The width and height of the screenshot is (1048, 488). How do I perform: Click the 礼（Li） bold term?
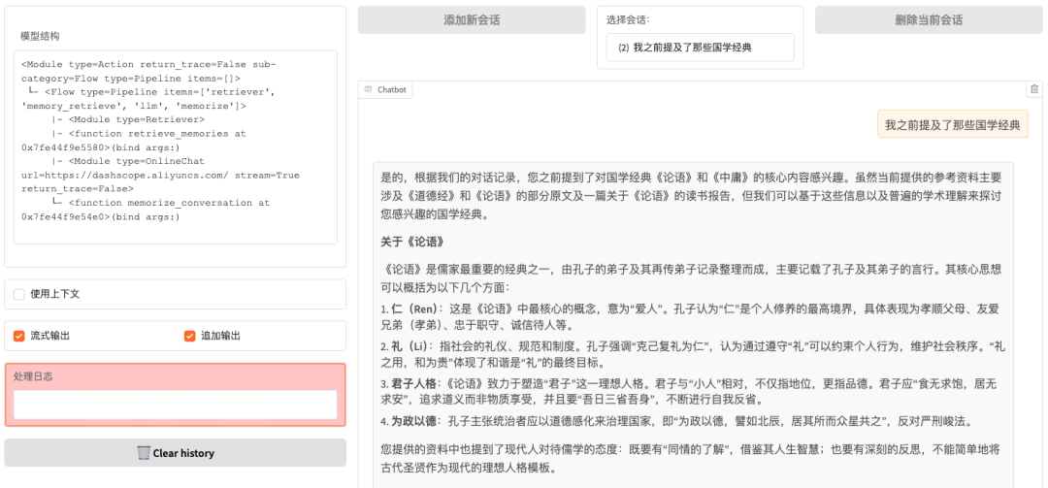pos(409,346)
